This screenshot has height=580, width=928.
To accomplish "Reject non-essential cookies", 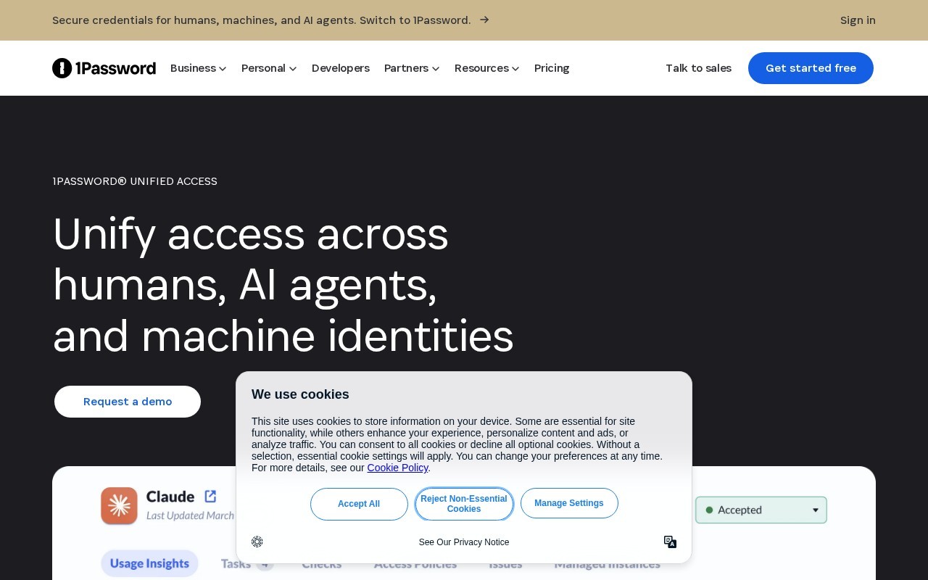I will 464,504.
